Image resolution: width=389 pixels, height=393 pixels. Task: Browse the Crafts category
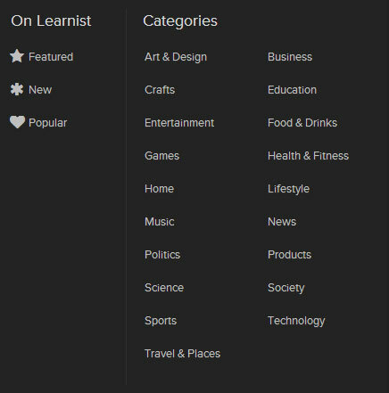pyautogui.click(x=160, y=90)
